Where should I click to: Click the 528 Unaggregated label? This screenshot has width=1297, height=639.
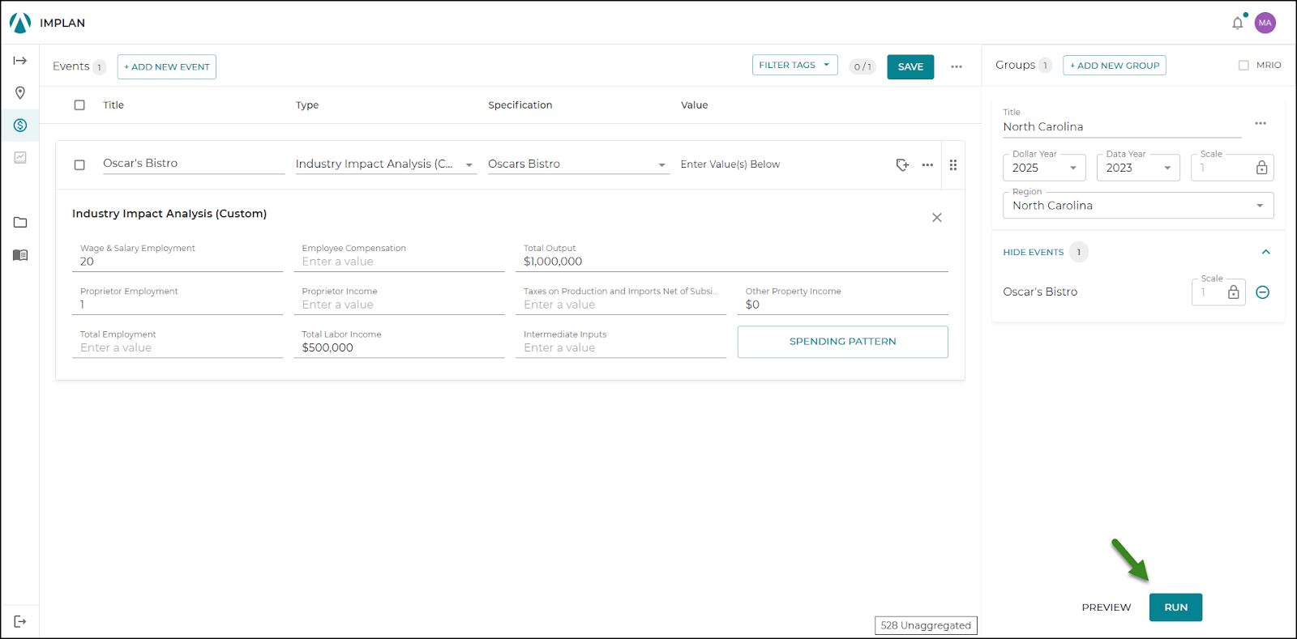(926, 625)
